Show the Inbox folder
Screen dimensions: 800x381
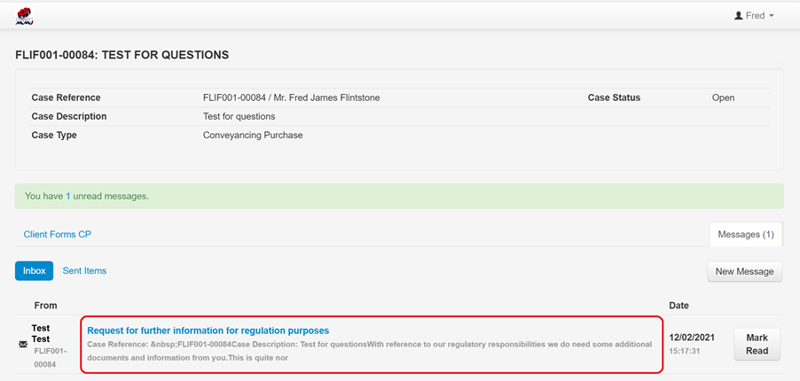pyautogui.click(x=34, y=271)
